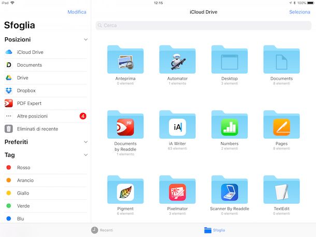The height and width of the screenshot is (237, 316).
Task: Open the Numbers folder
Action: tap(229, 124)
